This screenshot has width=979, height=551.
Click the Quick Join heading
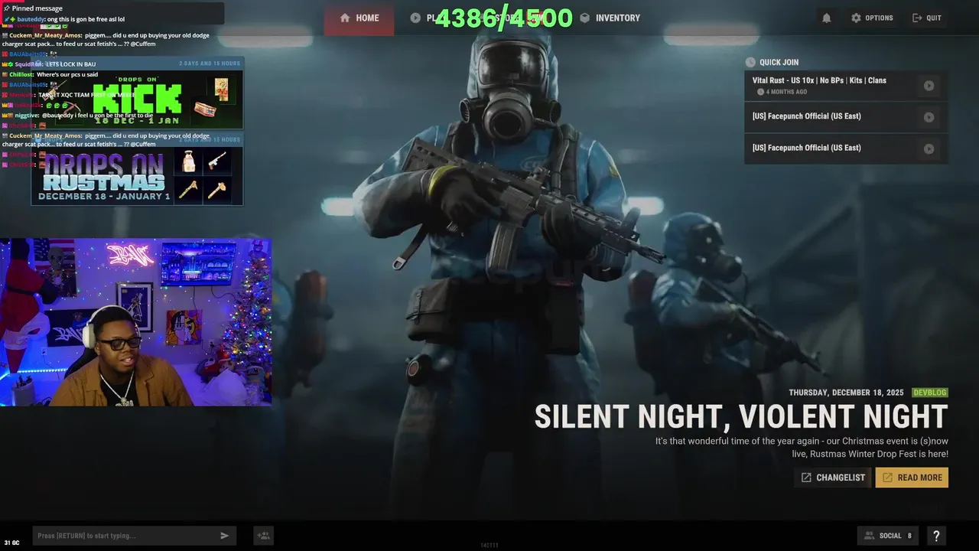click(779, 63)
